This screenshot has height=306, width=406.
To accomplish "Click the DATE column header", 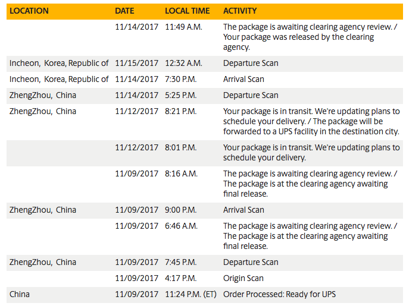I will point(124,11).
